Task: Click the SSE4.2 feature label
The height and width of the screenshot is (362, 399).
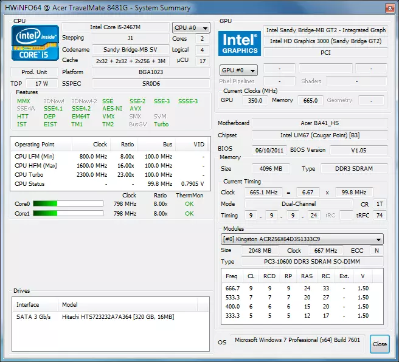Action: tap(81, 109)
